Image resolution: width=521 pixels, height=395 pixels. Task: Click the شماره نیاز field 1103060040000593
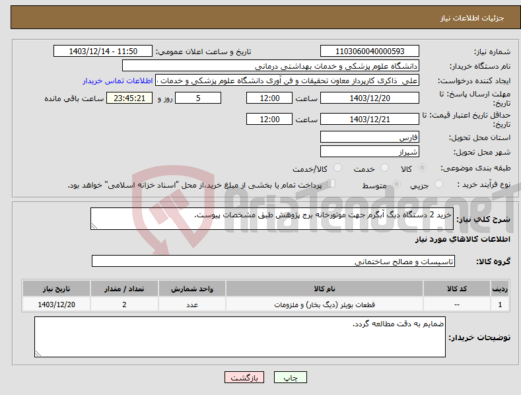370,52
